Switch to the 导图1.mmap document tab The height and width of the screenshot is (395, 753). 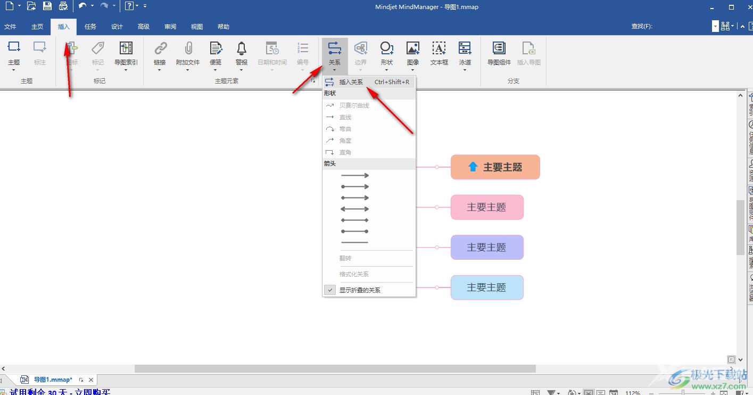[53, 380]
